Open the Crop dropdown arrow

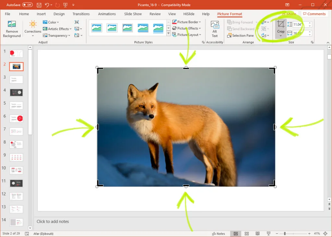tap(281, 36)
